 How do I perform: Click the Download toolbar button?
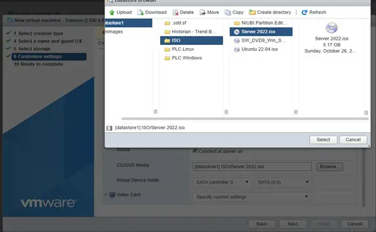[x=152, y=12]
